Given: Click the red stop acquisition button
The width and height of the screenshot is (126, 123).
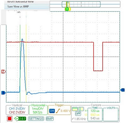Looking at the screenshot, I should (9, 119).
